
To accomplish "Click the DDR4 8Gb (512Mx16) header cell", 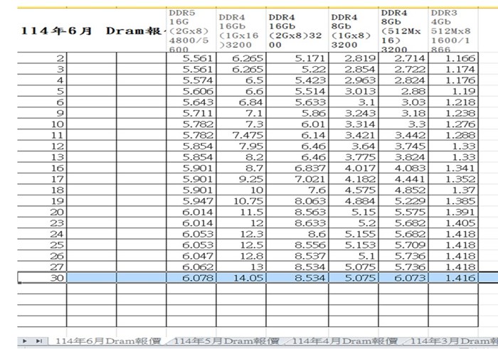I will click(x=403, y=31).
